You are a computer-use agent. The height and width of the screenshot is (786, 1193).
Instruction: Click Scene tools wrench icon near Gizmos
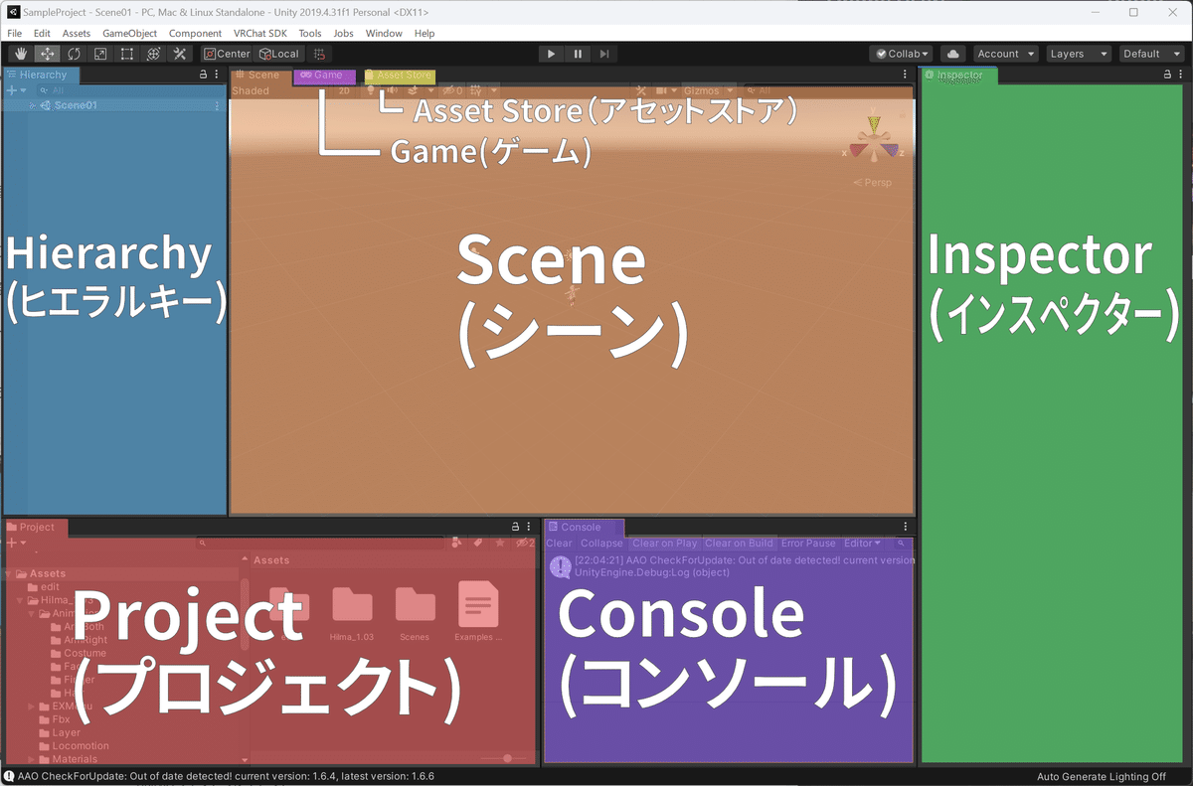pos(641,90)
